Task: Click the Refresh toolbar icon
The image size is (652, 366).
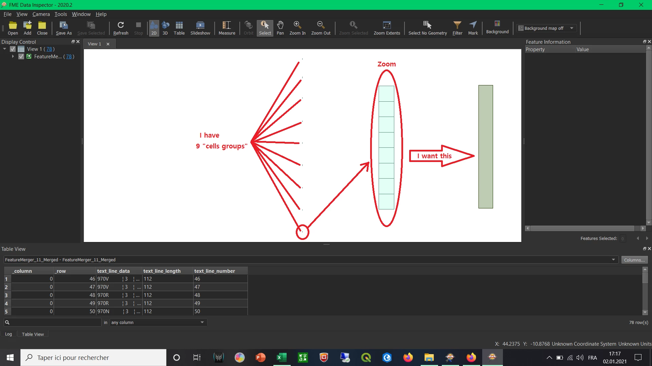Action: [x=121, y=28]
